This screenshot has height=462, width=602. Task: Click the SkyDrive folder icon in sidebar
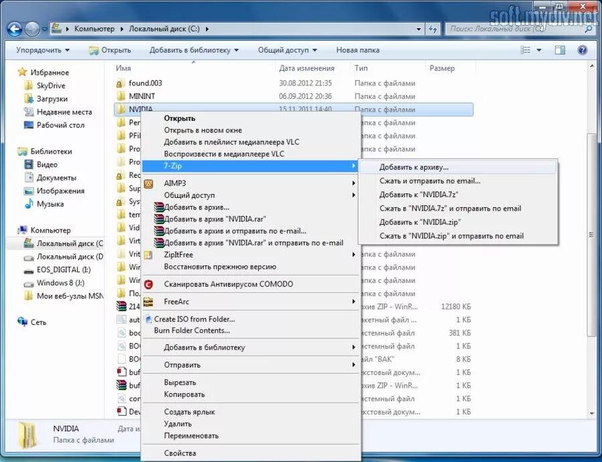click(28, 86)
